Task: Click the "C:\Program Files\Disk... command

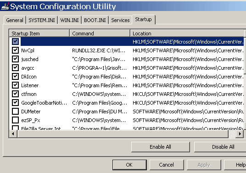Action: pos(99,77)
